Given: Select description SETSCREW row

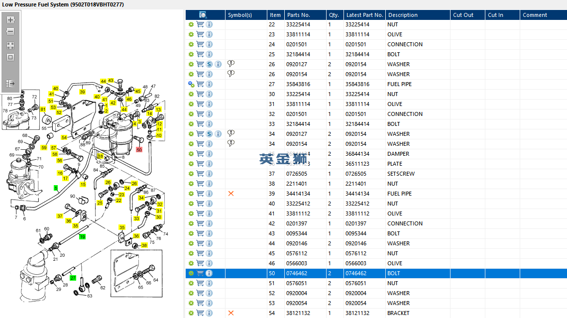Looking at the screenshot, I should [x=401, y=174].
